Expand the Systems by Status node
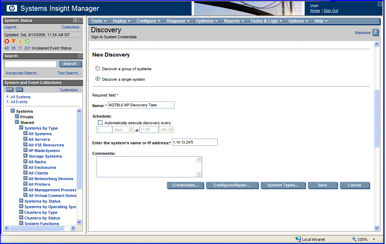386x244 pixels. [x=21, y=201]
